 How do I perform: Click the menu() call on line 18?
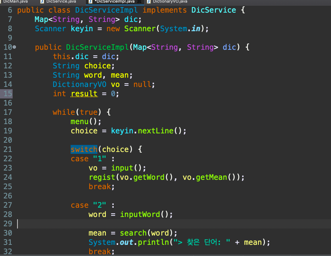[x=84, y=121]
